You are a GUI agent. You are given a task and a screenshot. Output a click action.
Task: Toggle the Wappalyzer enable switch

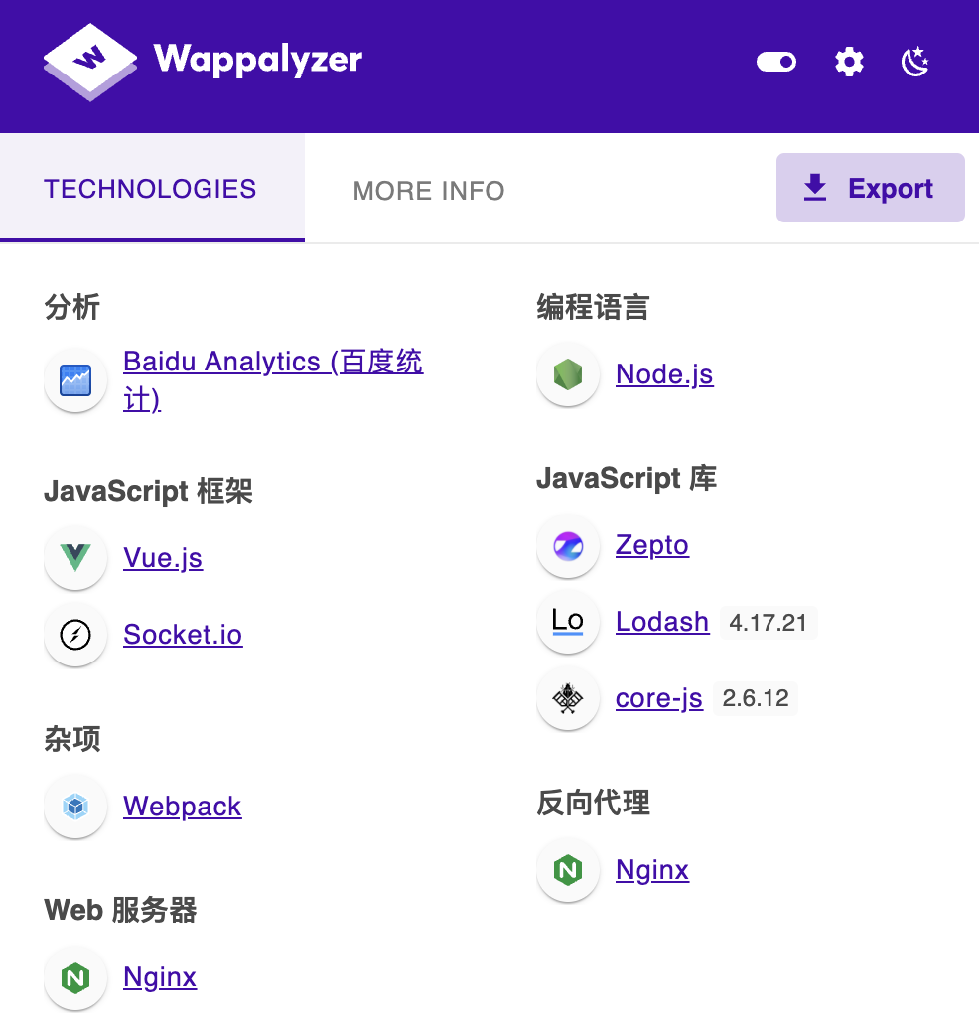coord(776,62)
